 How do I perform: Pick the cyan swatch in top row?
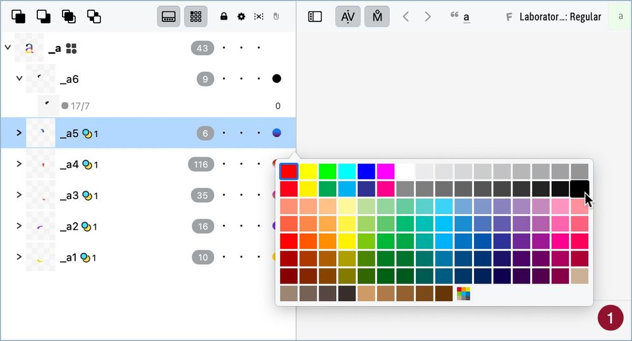click(x=347, y=171)
